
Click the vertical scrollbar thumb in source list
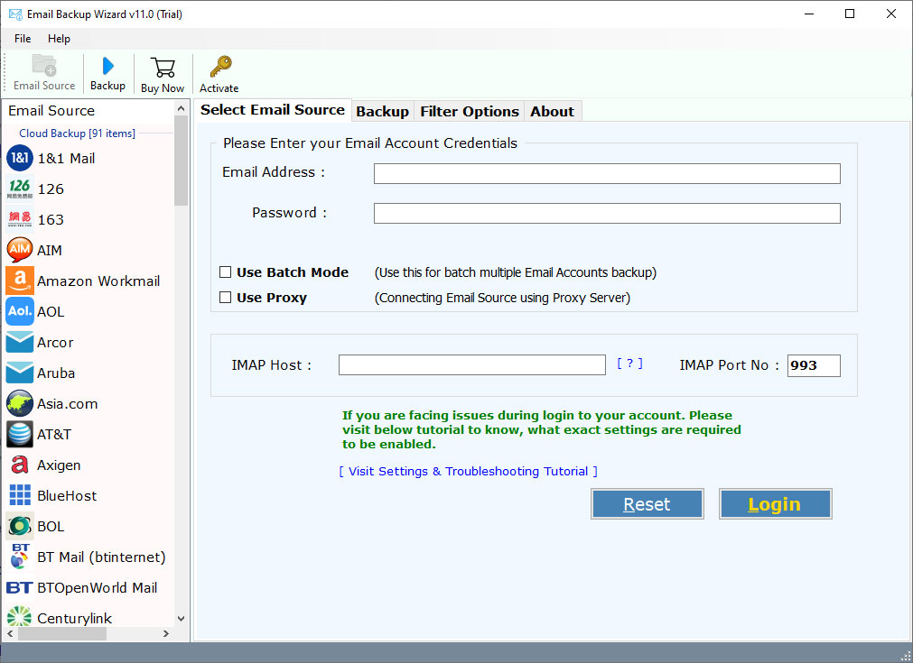click(182, 161)
